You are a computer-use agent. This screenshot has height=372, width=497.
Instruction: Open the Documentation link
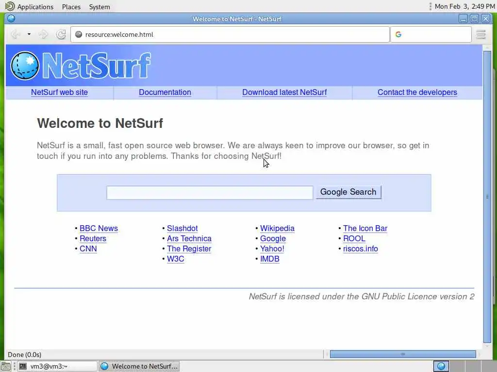click(x=165, y=93)
